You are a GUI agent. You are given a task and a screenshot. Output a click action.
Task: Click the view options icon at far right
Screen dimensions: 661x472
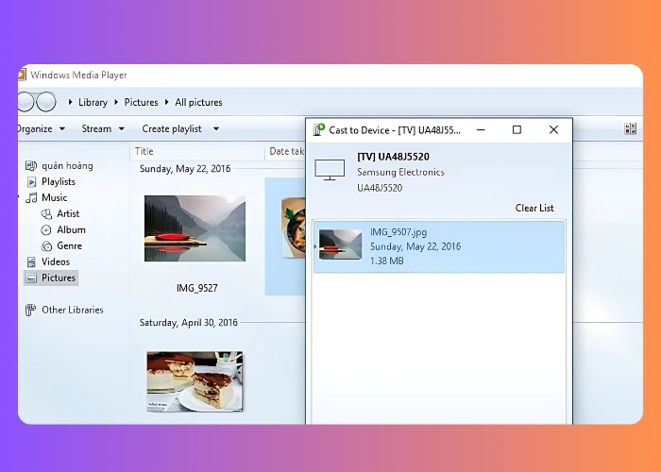pyautogui.click(x=630, y=129)
